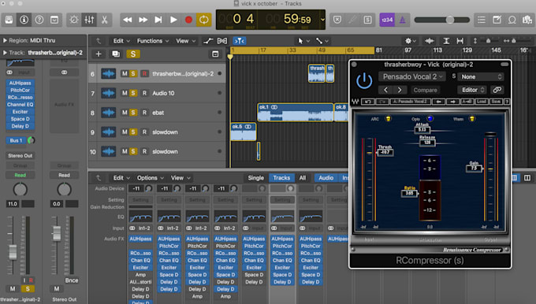Toggle the RCompressor plugin power button
Screen dimensions: 536x304
click(x=364, y=81)
